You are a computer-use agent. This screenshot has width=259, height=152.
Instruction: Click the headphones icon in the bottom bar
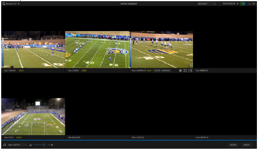coord(5,145)
